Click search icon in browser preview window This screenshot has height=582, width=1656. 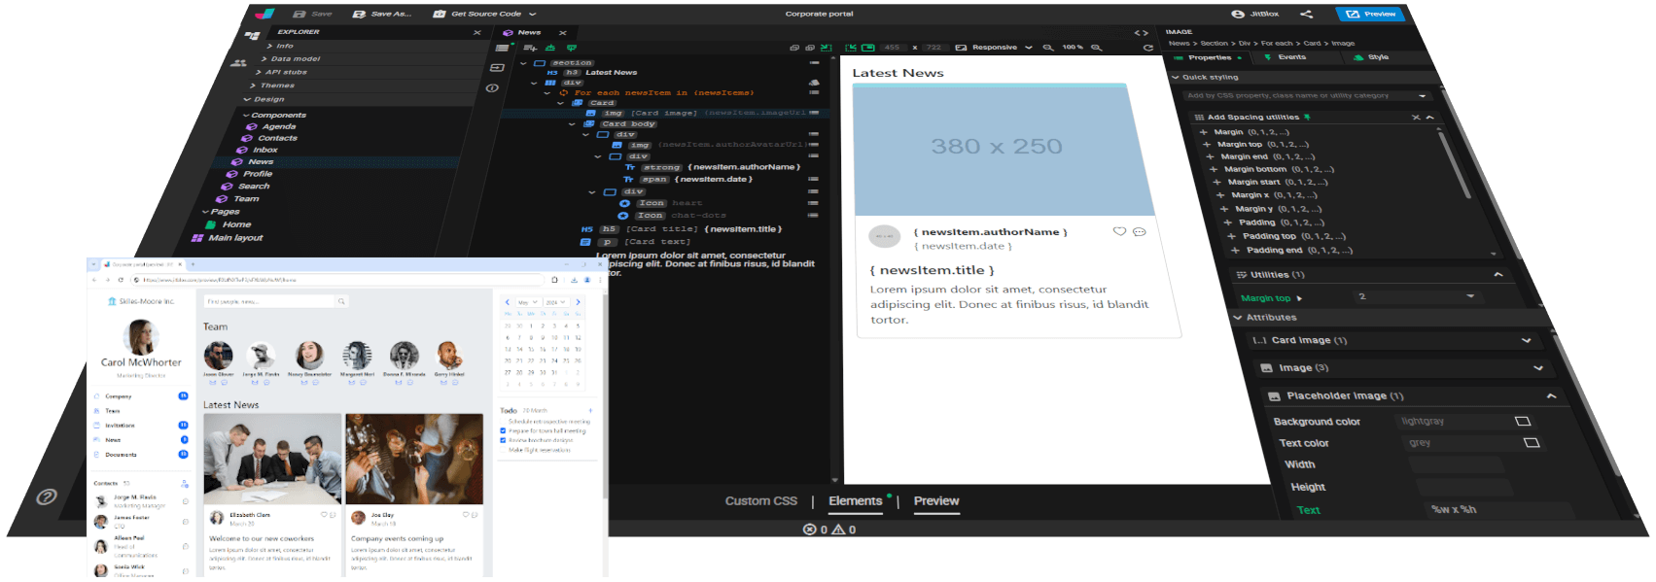(x=341, y=302)
